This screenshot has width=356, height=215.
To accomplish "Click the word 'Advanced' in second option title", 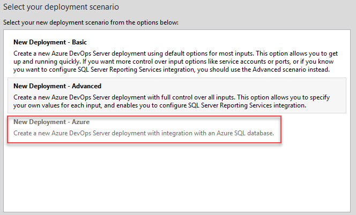I will (x=86, y=86).
